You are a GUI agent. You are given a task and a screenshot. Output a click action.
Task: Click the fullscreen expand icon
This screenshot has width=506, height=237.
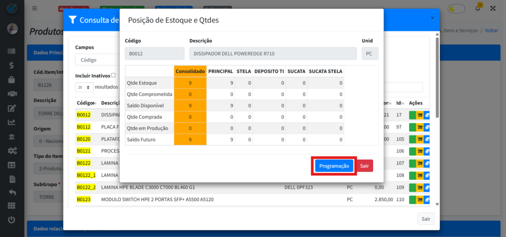[493, 8]
